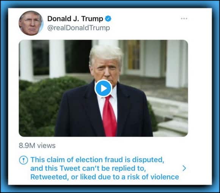Click "and this Tweet can't be replied to," line
This screenshot has height=193, width=220.
pyautogui.click(x=88, y=168)
